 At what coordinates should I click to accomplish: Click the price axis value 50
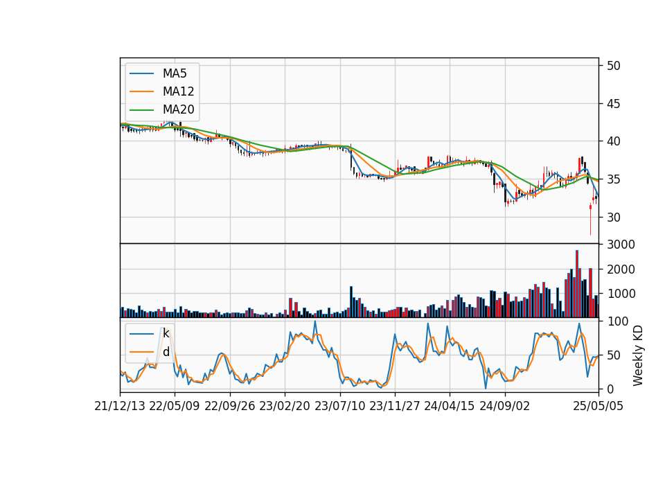(613, 66)
